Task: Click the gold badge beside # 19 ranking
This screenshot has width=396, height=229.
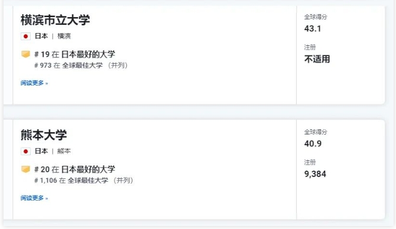Action: (x=25, y=54)
